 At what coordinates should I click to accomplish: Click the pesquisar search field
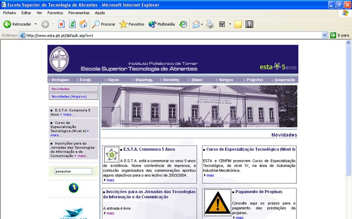[73, 171]
